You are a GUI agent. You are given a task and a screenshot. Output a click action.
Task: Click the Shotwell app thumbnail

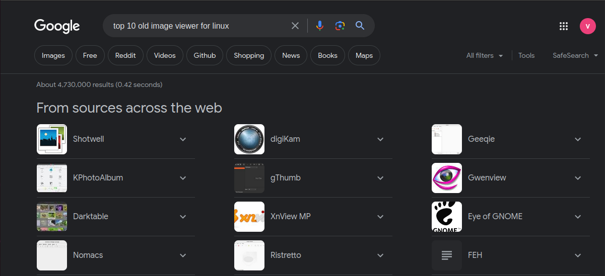pyautogui.click(x=52, y=139)
